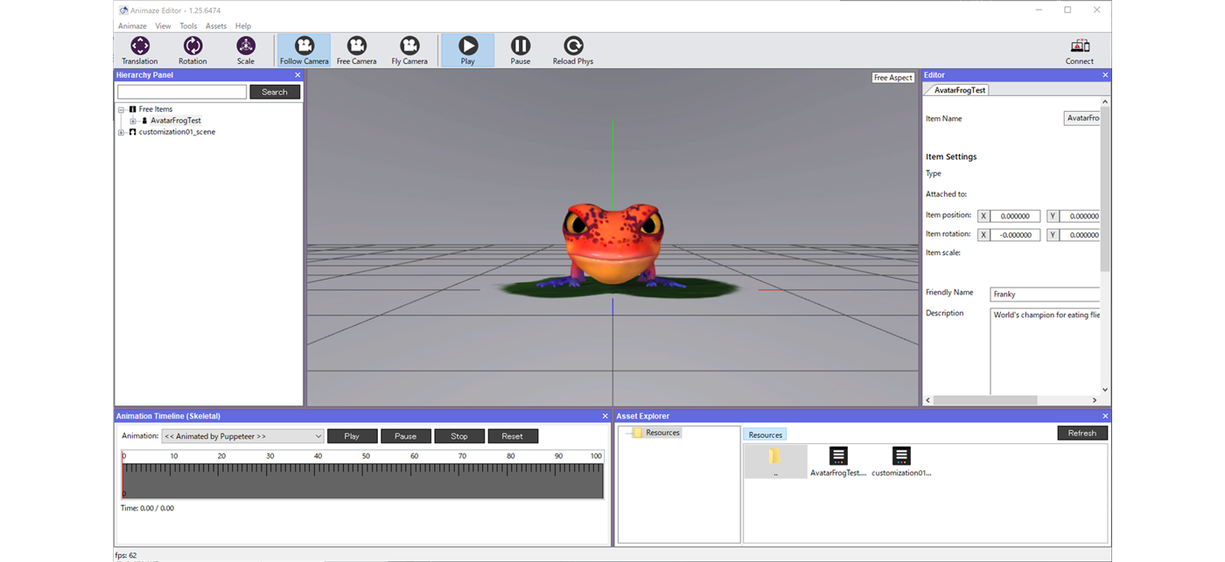
Task: Click the animation timeline ruler at frame 50
Action: click(366, 468)
